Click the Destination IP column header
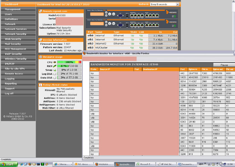Viewport: 235px width, 167px height. click(160, 69)
